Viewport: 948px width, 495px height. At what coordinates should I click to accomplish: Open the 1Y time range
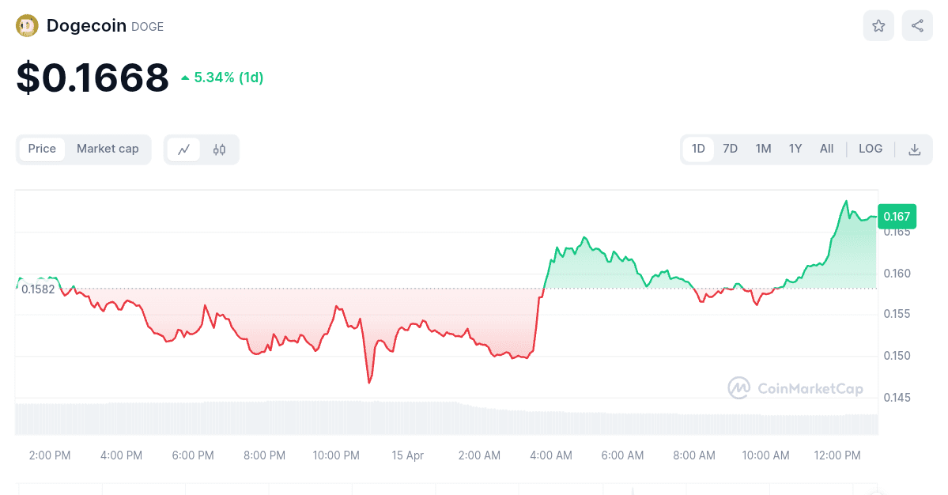click(x=795, y=149)
